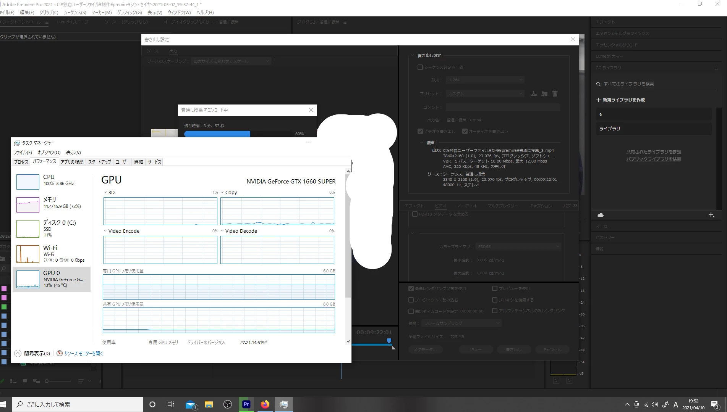Click export preview playhead marker
This screenshot has height=412, width=727.
click(x=389, y=341)
